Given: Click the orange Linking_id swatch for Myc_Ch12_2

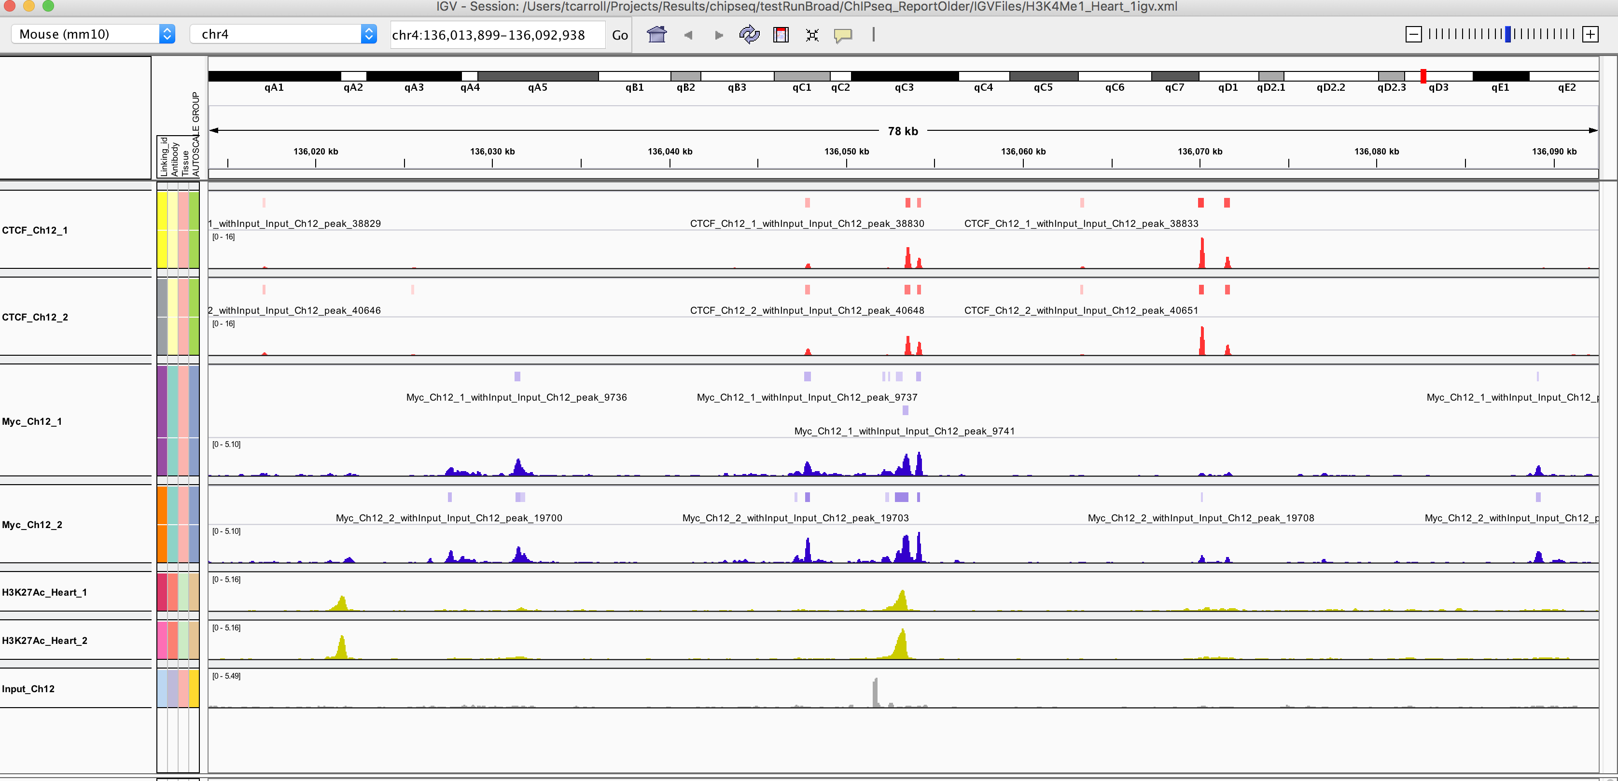Looking at the screenshot, I should point(162,525).
